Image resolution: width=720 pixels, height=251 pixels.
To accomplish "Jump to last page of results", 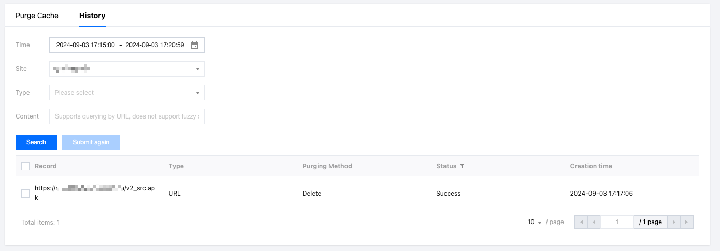I will coord(687,222).
